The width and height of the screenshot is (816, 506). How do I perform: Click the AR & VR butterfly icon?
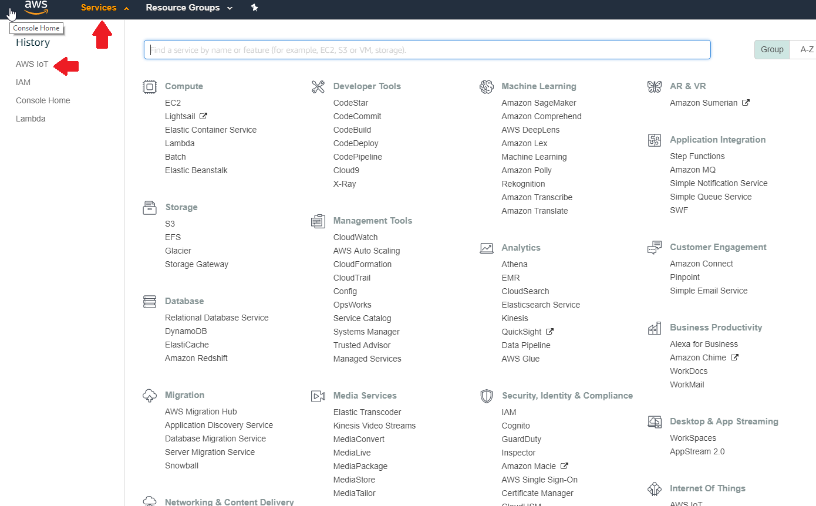[x=654, y=87]
